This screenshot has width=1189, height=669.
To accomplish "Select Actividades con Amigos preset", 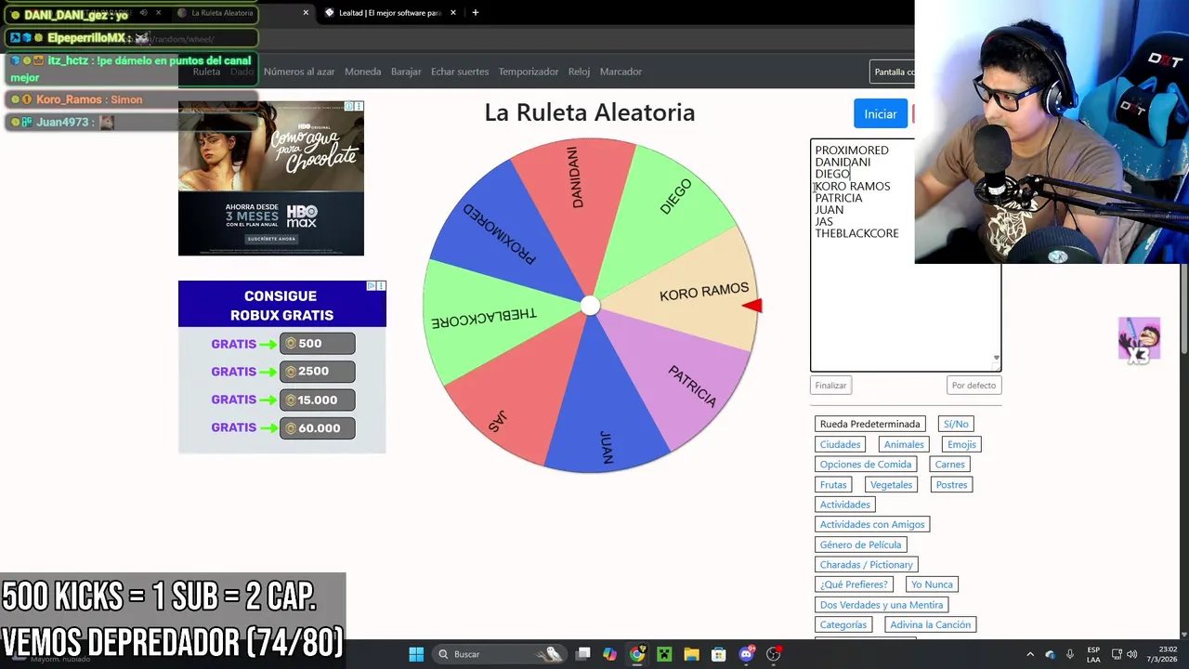I will 872,524.
